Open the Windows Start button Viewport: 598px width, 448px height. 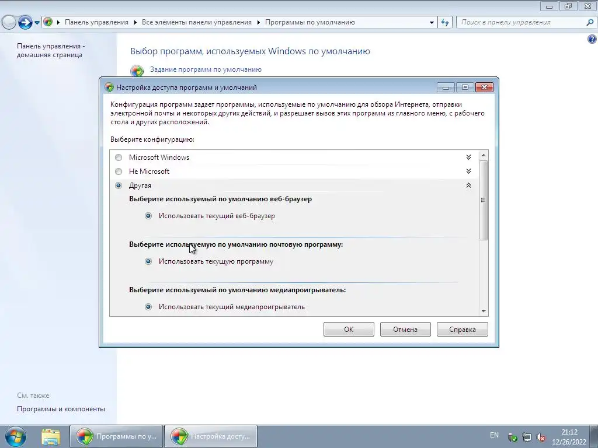15,436
